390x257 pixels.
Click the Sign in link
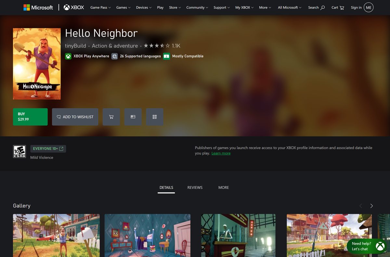coord(356,7)
